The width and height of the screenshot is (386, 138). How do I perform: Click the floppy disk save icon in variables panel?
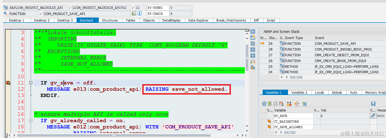[x=373, y=104]
